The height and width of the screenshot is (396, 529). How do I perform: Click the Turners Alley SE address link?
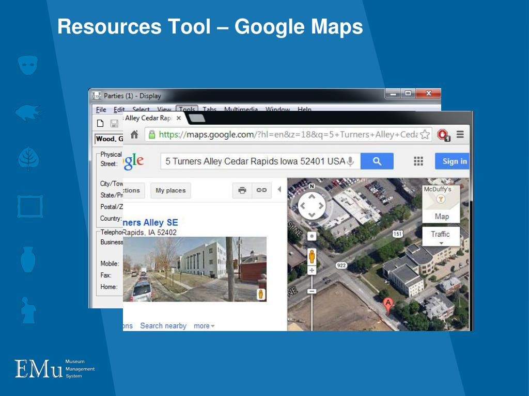coord(150,223)
